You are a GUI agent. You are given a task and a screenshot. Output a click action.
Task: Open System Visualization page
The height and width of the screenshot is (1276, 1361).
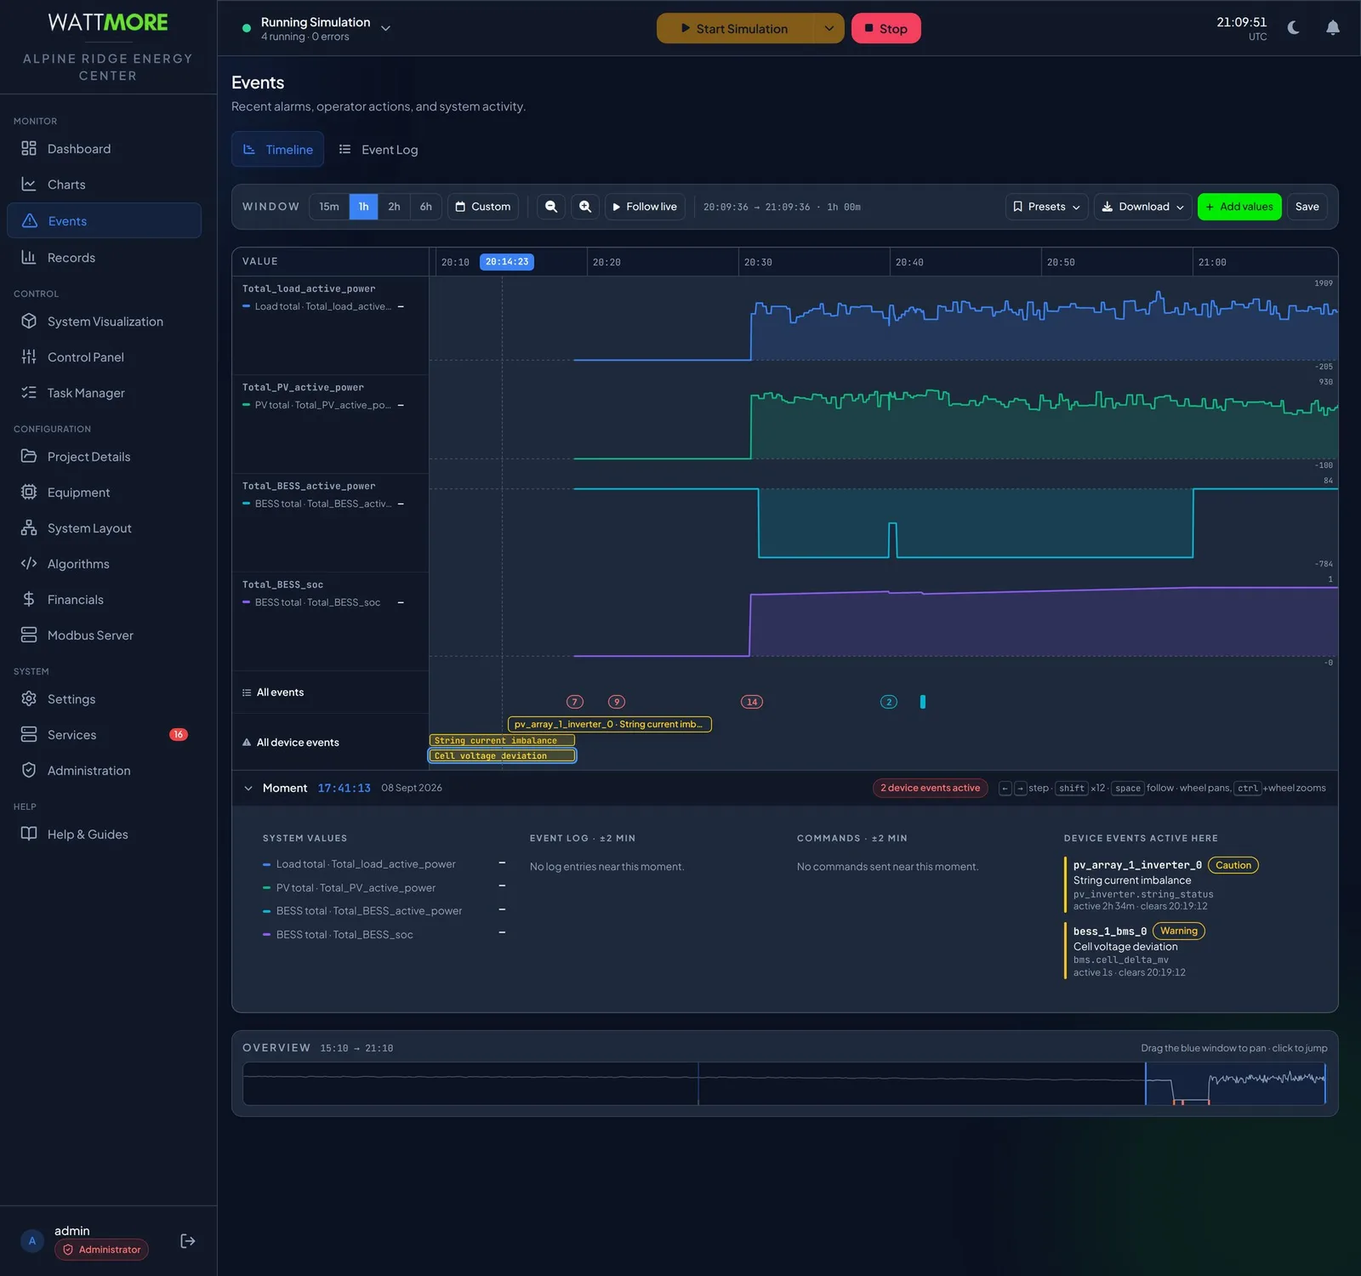[104, 322]
